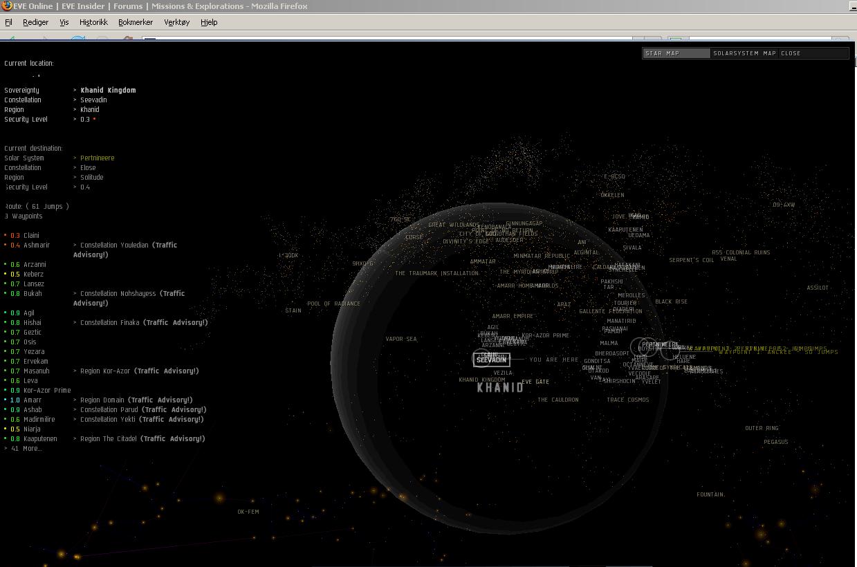Open the Bokmerker menu
This screenshot has height=567, width=857.
(x=136, y=22)
